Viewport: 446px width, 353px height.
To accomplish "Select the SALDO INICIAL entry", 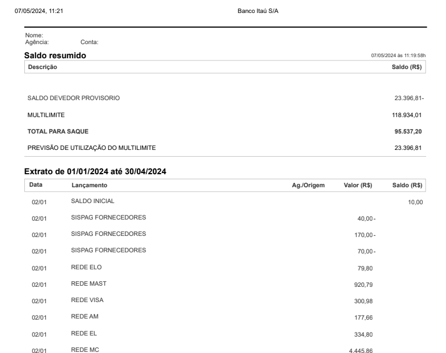I will pos(93,201).
